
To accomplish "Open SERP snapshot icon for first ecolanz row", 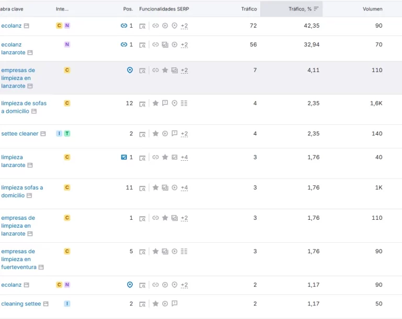I will point(142,26).
